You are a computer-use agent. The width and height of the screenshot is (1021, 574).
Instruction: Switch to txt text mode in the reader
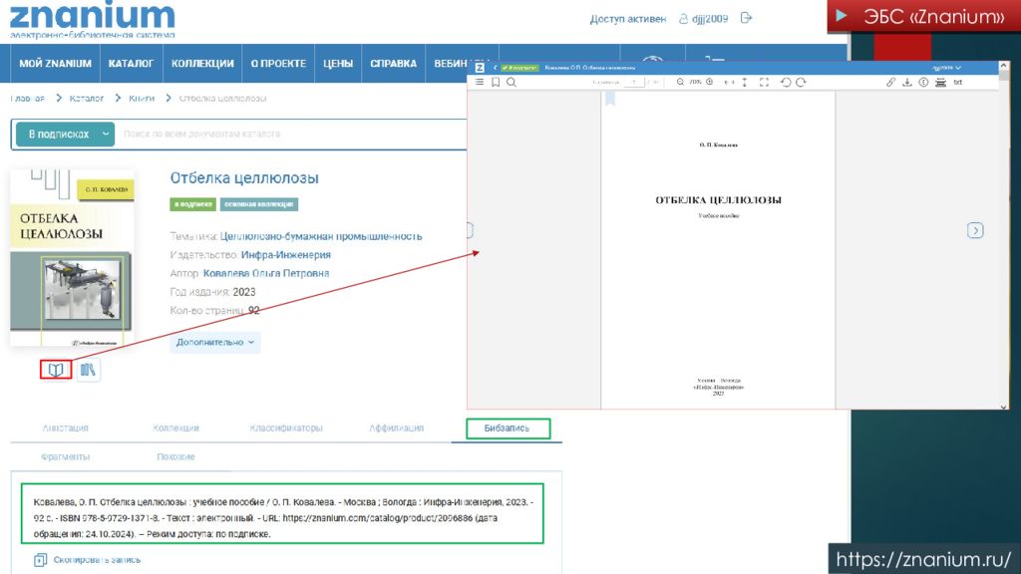click(x=958, y=82)
